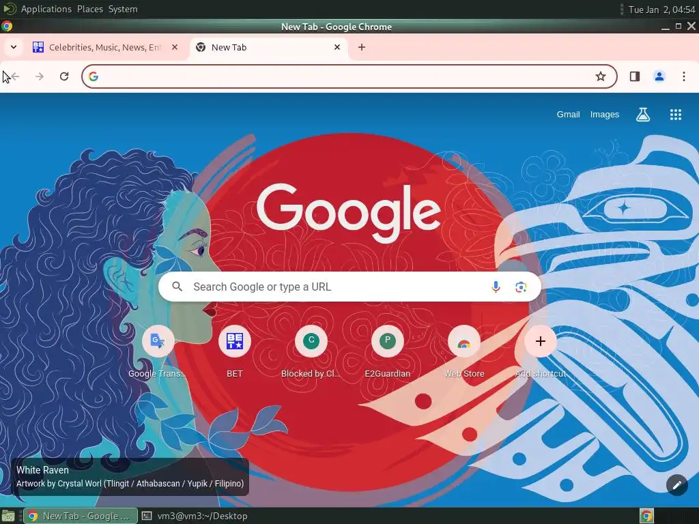Click the Chrome icon in bottom-right panel
The height and width of the screenshot is (524, 699).
point(646,516)
